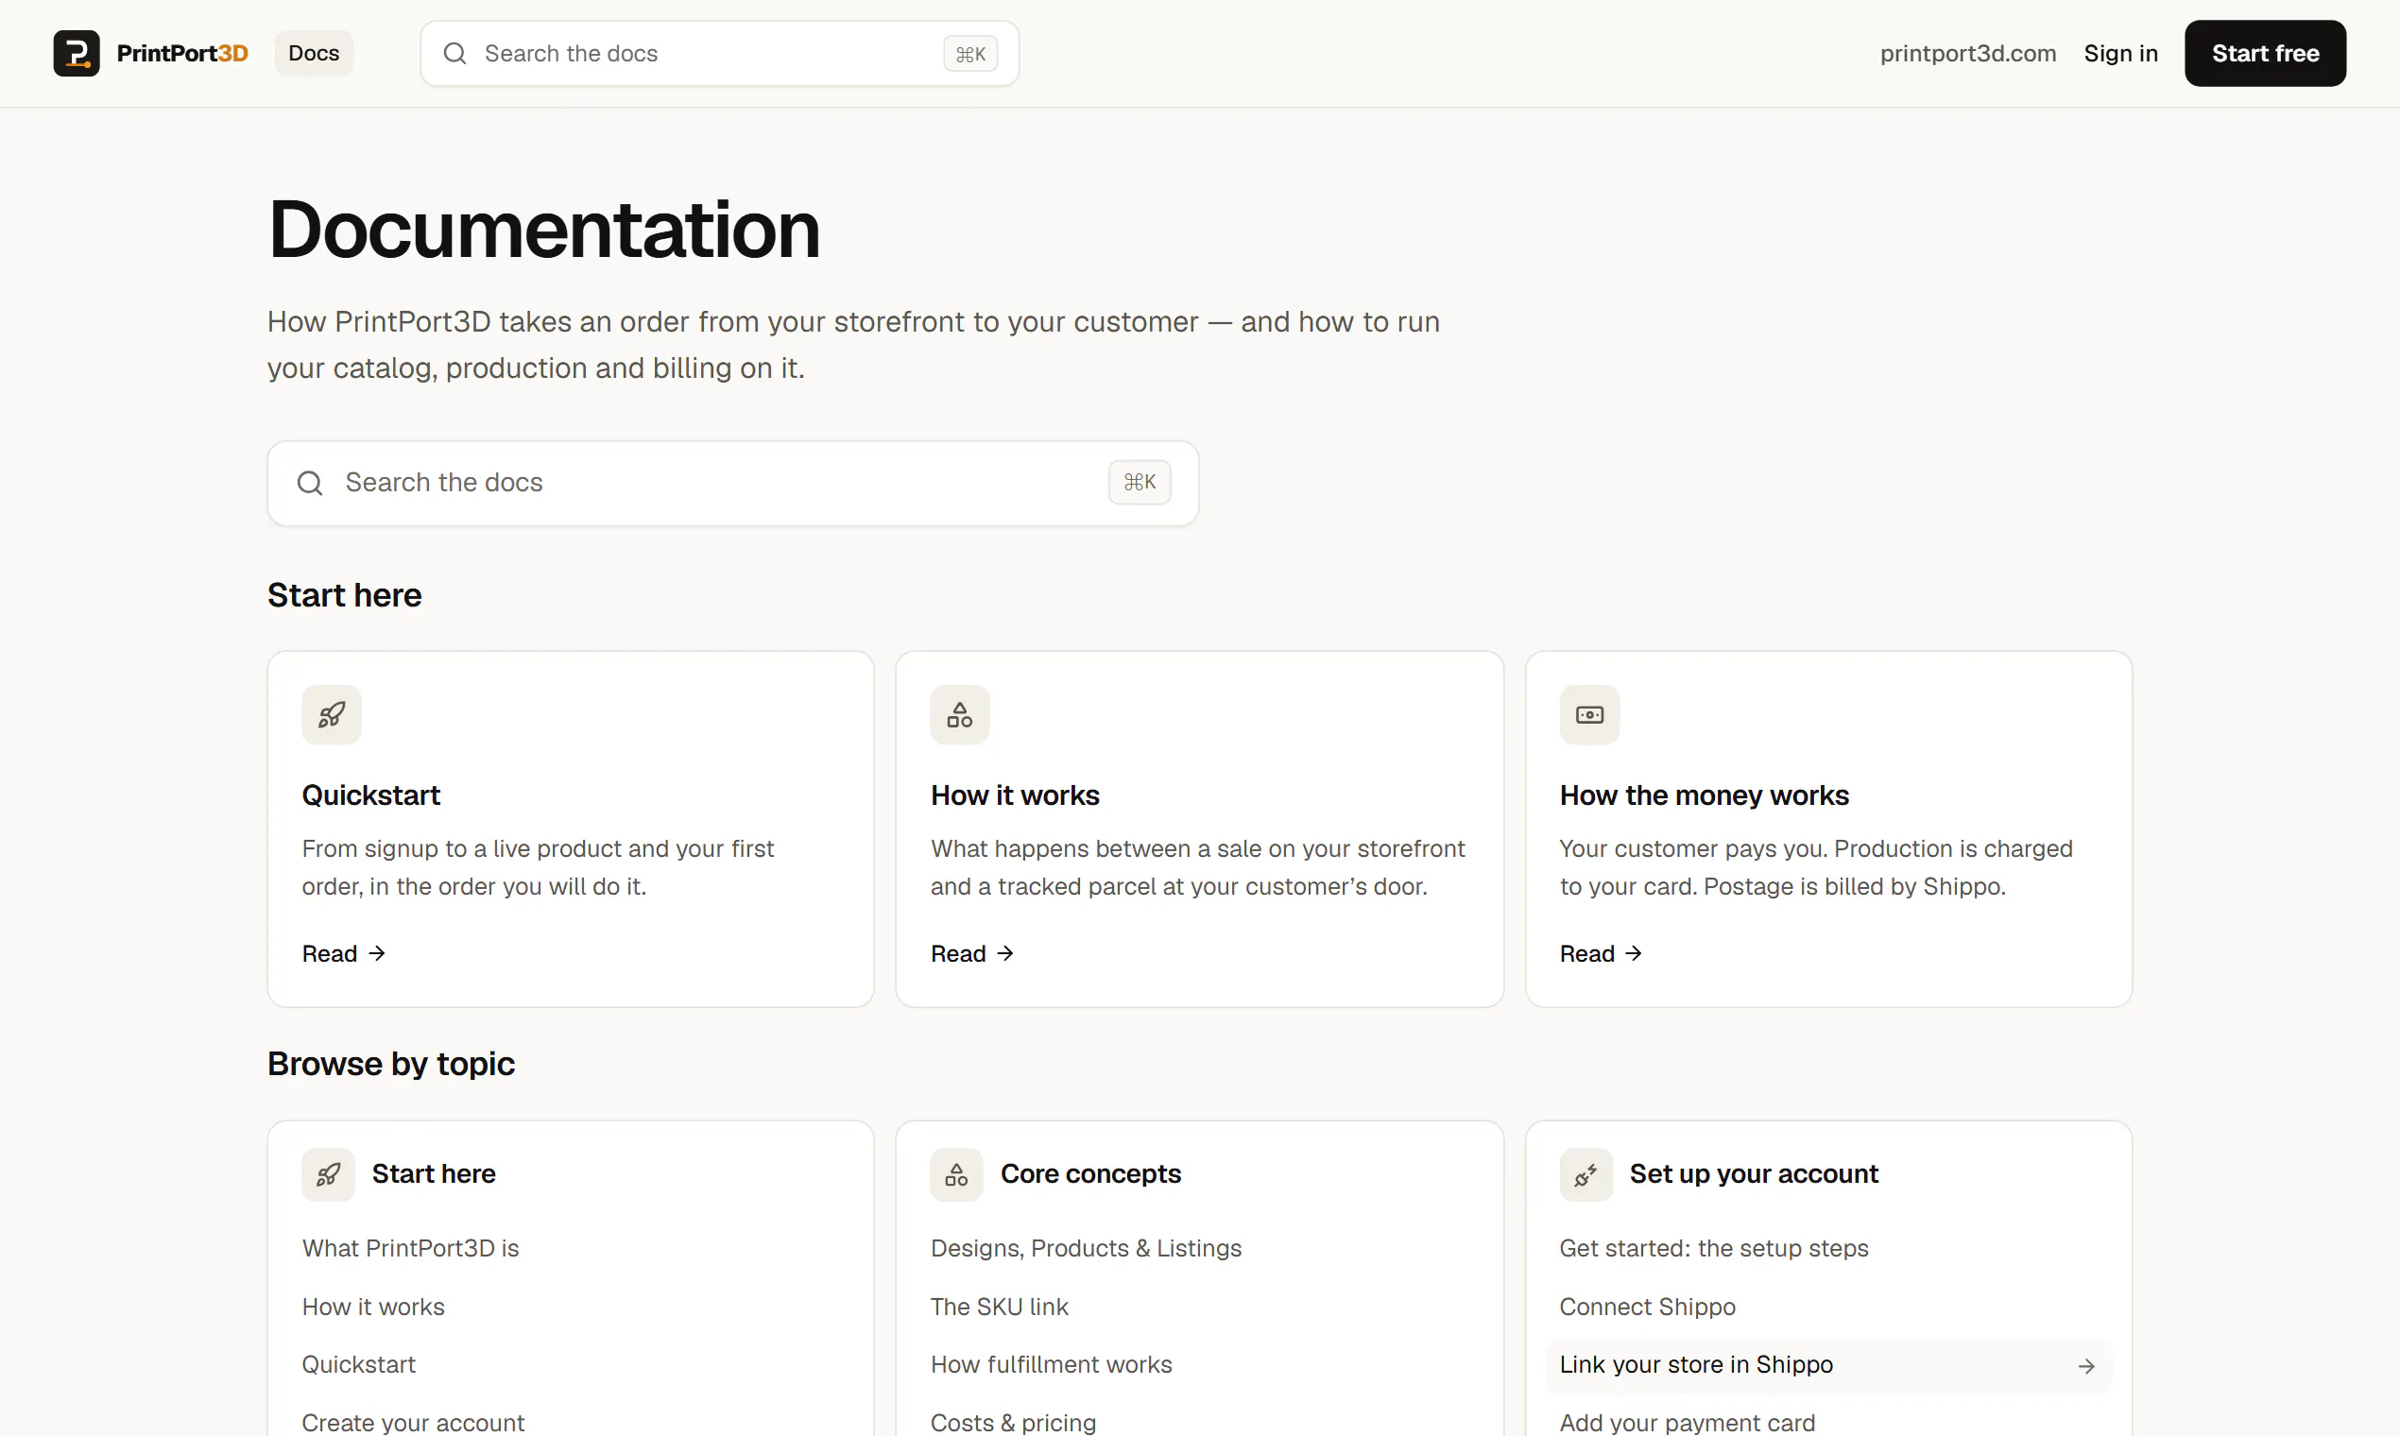Open Get started: the setup steps article
Viewport: 2400px width, 1436px height.
1714,1248
